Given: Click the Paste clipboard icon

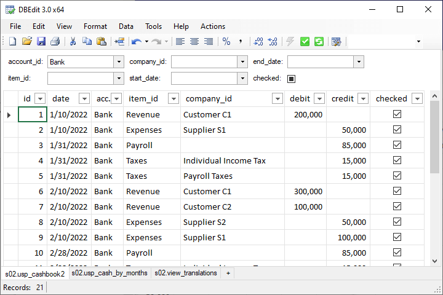Looking at the screenshot, I should click(x=102, y=42).
